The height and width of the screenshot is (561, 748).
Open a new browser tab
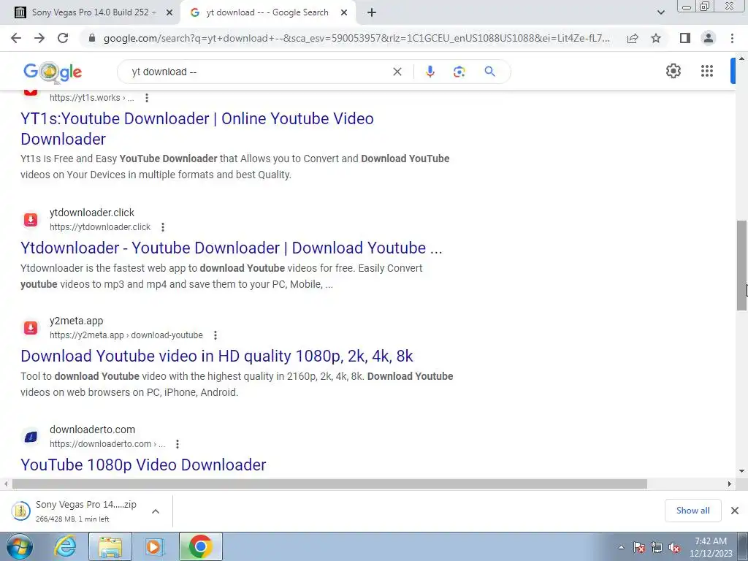372,12
